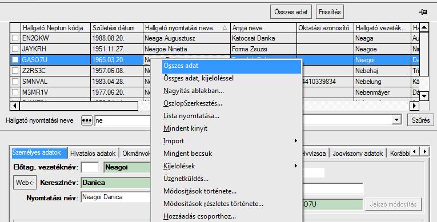Choose Mindent kinyit menu entry
This screenshot has width=437, height=222.
[231, 128]
